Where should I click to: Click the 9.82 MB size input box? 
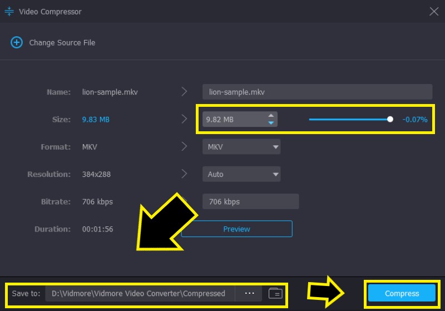[x=233, y=119]
